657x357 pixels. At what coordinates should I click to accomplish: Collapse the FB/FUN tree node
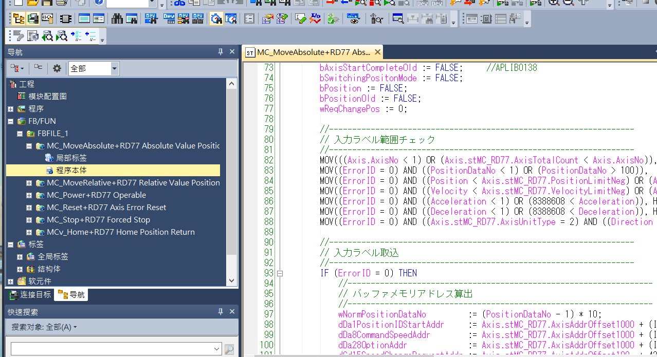pos(11,121)
